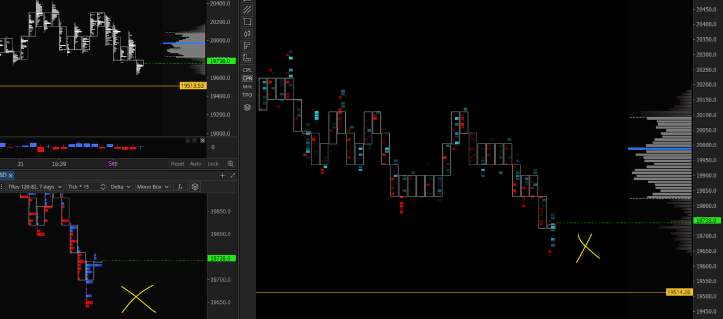Click the blue point-of-control bar in top-left profile
The width and height of the screenshot is (723, 319).
point(184,43)
